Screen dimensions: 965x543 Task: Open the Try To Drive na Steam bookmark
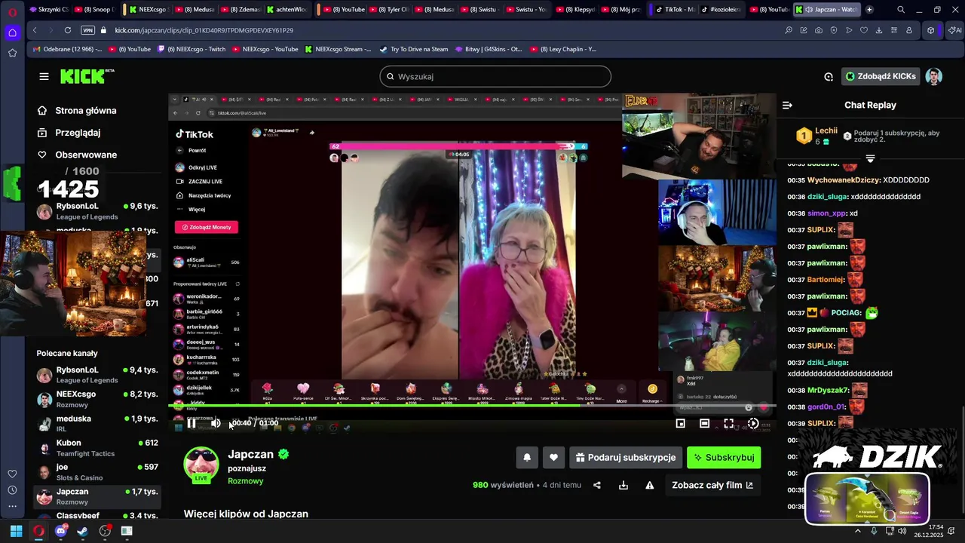point(413,49)
